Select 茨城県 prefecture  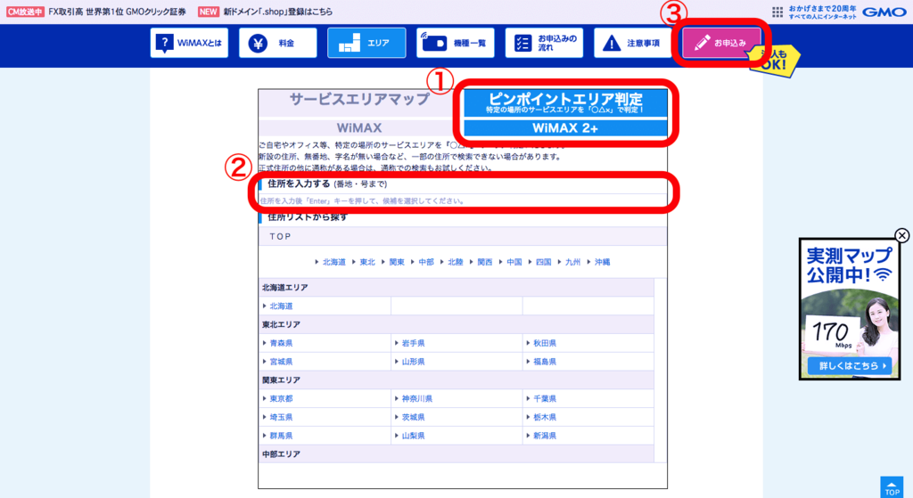[413, 417]
